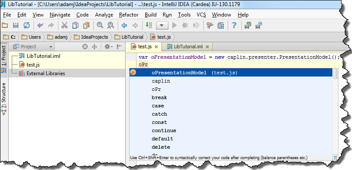This screenshot has width=352, height=170.
Task: Click the Find magnifier icon
Action: pyautogui.click(x=100, y=25)
